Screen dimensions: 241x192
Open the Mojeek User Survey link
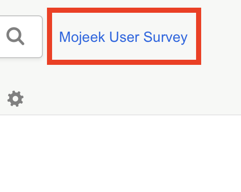tap(123, 37)
